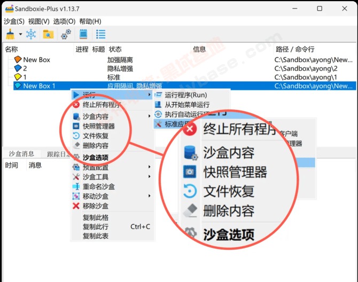Choose bold 沙盒选项 in the context menu

click(x=113, y=158)
